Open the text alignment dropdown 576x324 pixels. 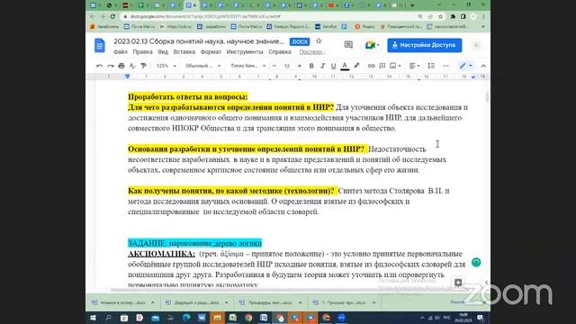tap(414, 66)
